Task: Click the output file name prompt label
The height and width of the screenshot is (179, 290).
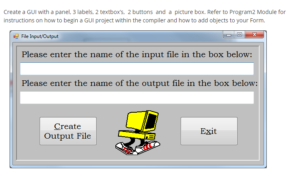Action: coord(139,84)
